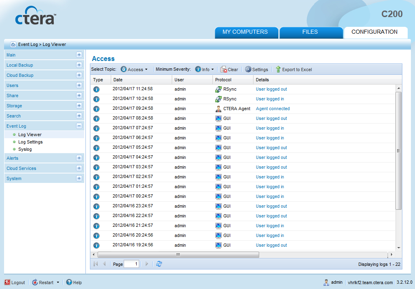Open log Settings gear icon
The width and height of the screenshot is (415, 289).
coord(248,69)
